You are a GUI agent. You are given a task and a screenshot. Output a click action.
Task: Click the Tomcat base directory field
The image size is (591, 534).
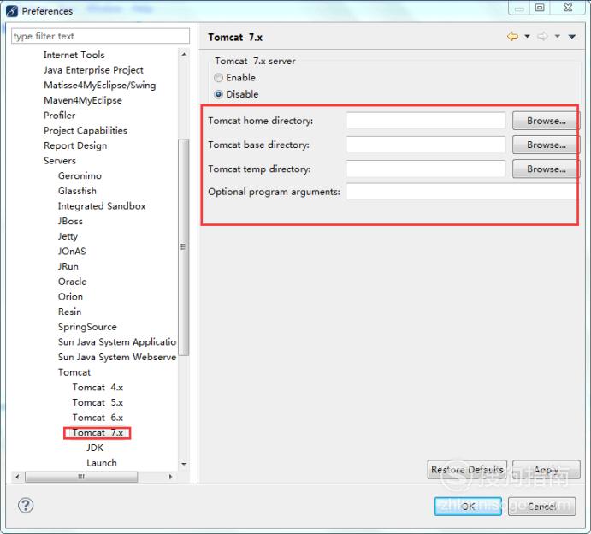click(426, 145)
